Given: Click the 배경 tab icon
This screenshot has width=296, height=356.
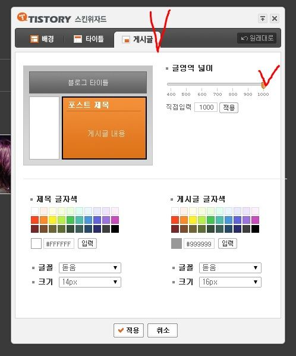Looking at the screenshot, I should click(x=34, y=39).
